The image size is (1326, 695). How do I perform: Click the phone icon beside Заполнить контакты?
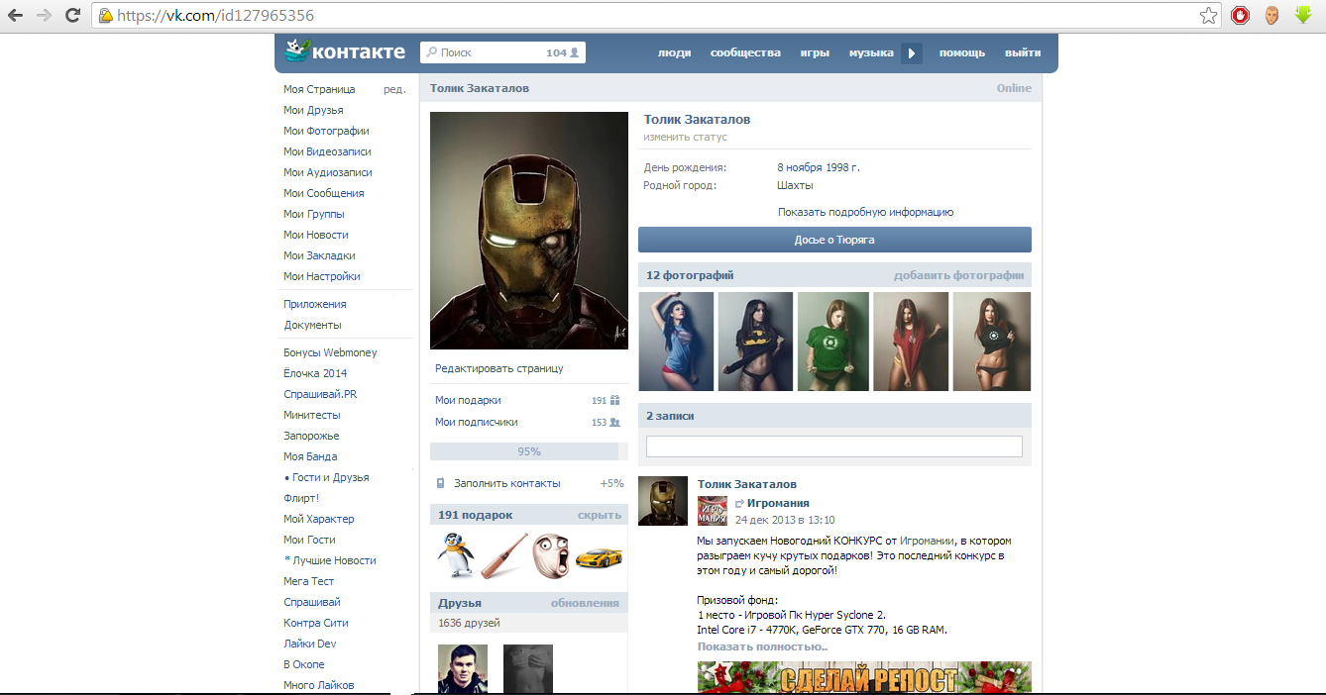[x=441, y=483]
